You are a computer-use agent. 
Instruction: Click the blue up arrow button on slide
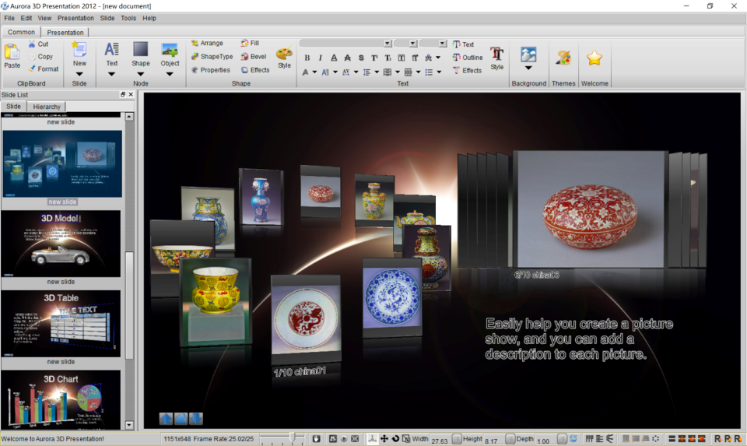(x=166, y=419)
